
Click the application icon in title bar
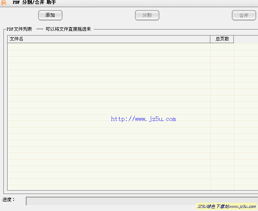(4, 3)
